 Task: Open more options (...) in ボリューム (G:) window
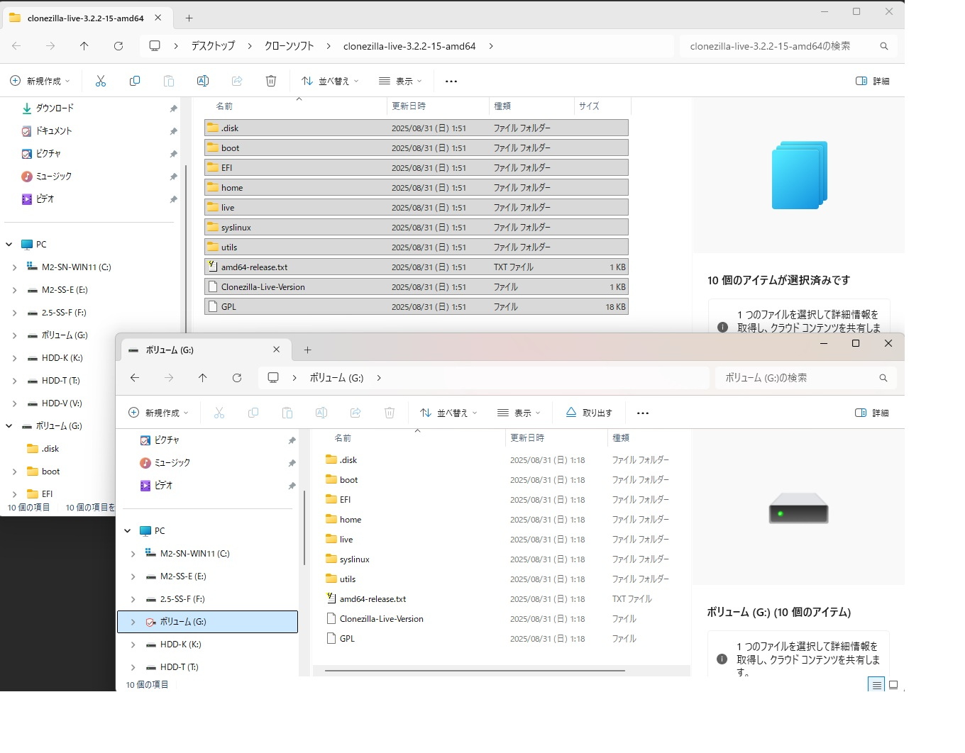point(643,413)
